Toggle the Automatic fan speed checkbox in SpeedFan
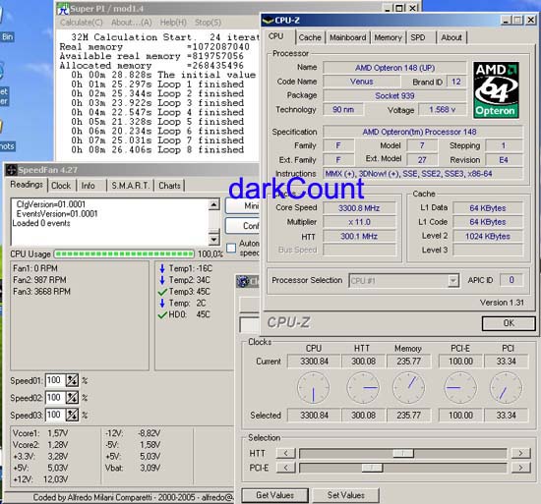Screen dimensions: 541x504 point(231,248)
